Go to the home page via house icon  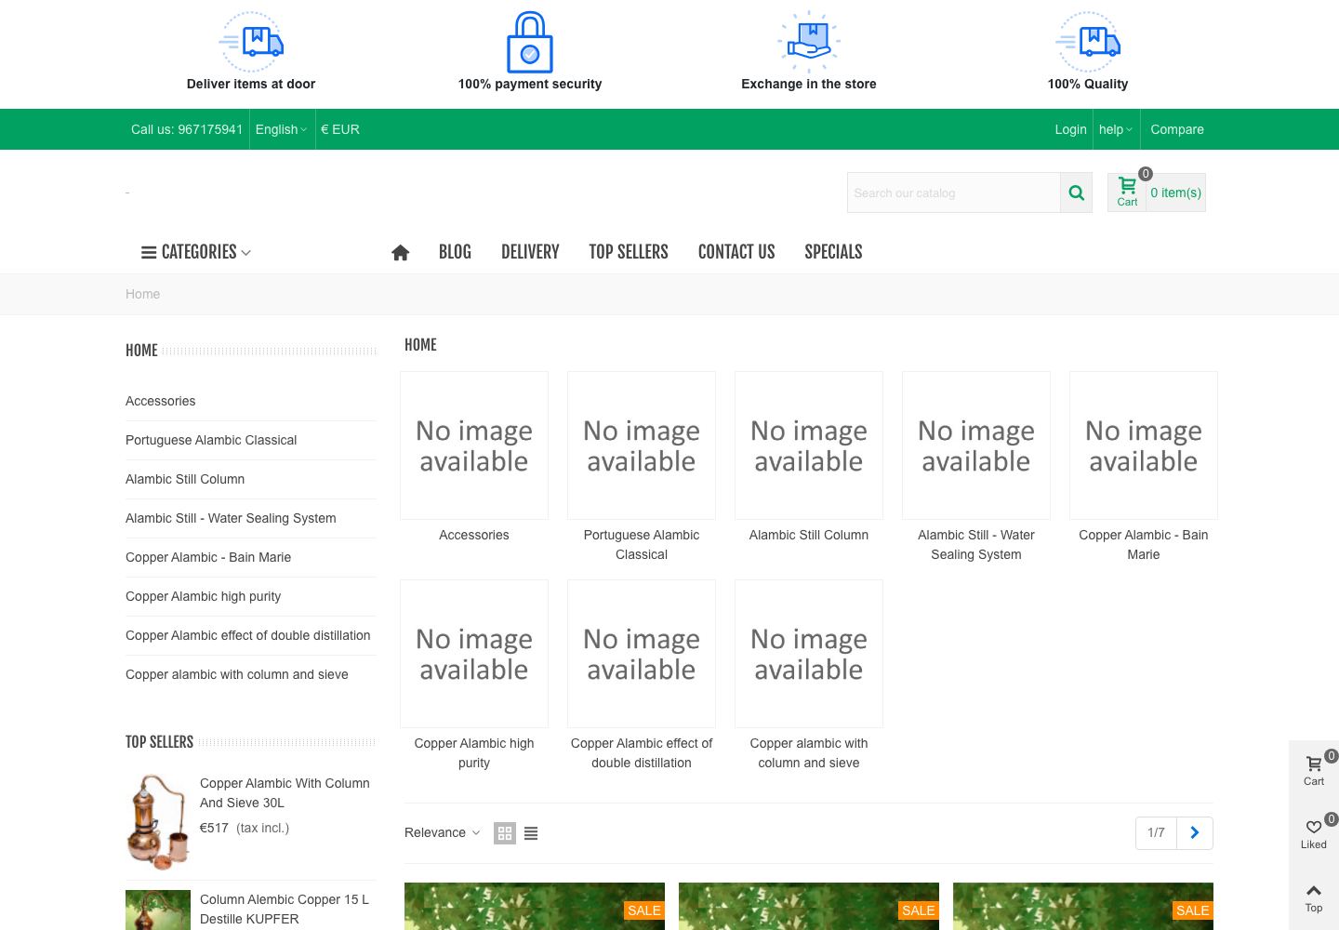click(x=401, y=252)
